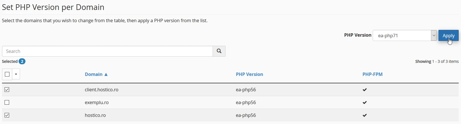
Task: Open the PHP Version dropdown list
Action: click(x=405, y=36)
